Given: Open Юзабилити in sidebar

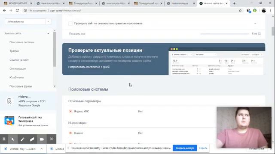Looking at the screenshot, I should (x=16, y=77).
